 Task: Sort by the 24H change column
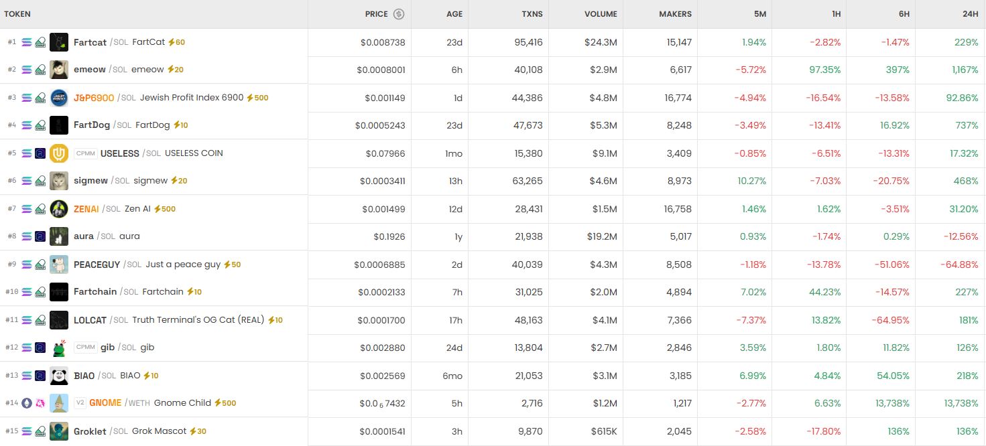[970, 14]
